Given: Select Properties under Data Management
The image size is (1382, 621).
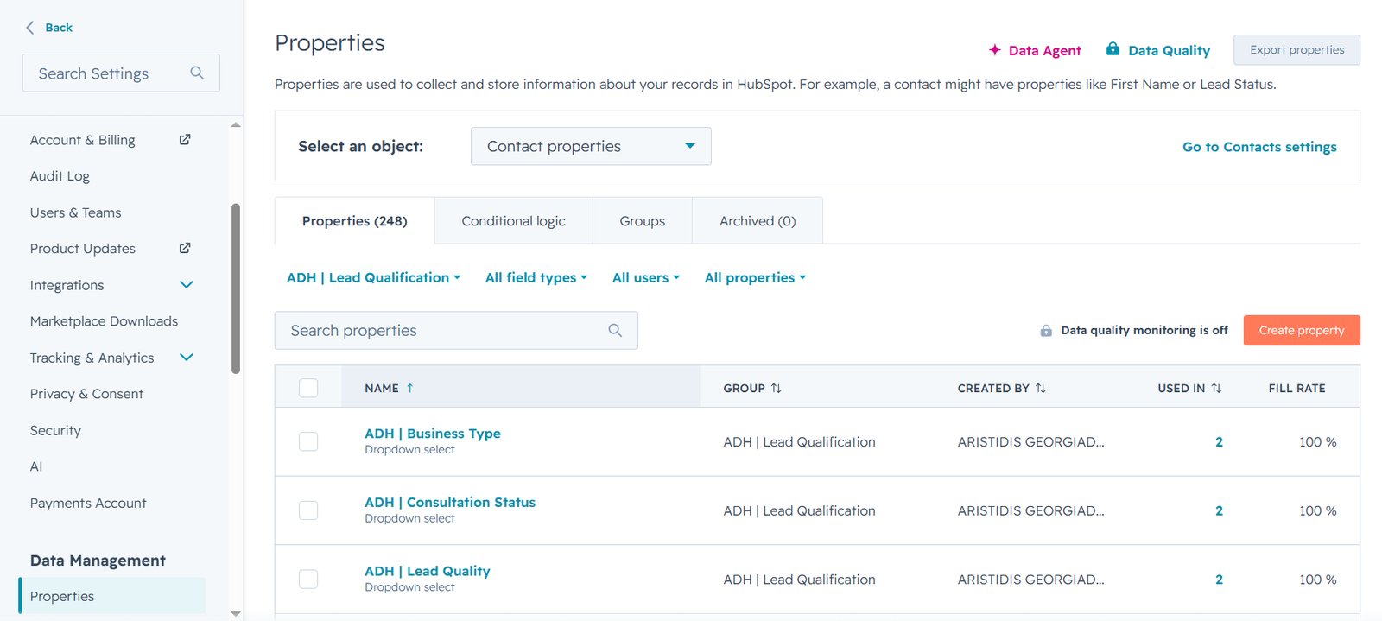Looking at the screenshot, I should (x=112, y=596).
